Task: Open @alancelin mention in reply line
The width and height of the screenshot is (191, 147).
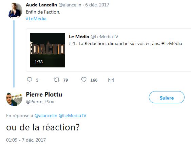Action: (46, 115)
